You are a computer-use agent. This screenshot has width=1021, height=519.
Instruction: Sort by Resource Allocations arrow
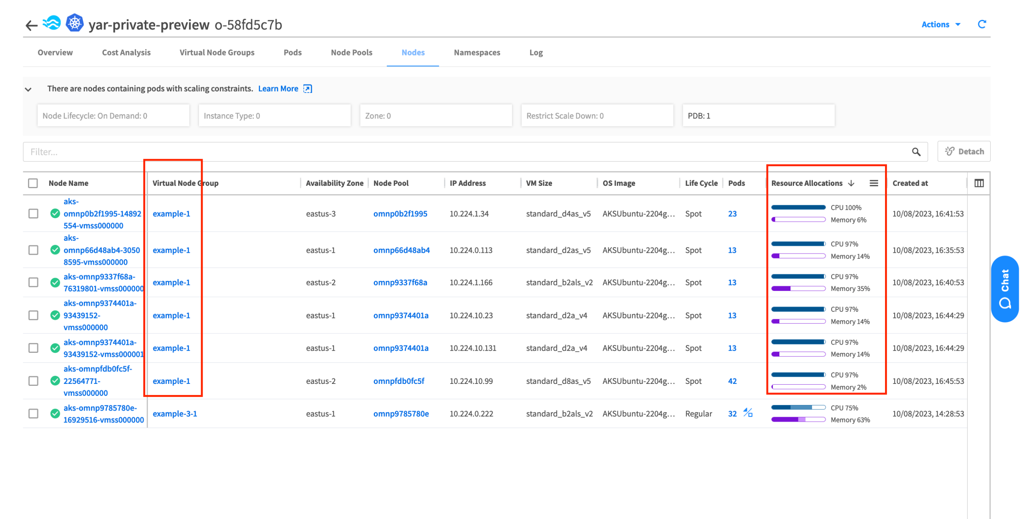pos(851,183)
